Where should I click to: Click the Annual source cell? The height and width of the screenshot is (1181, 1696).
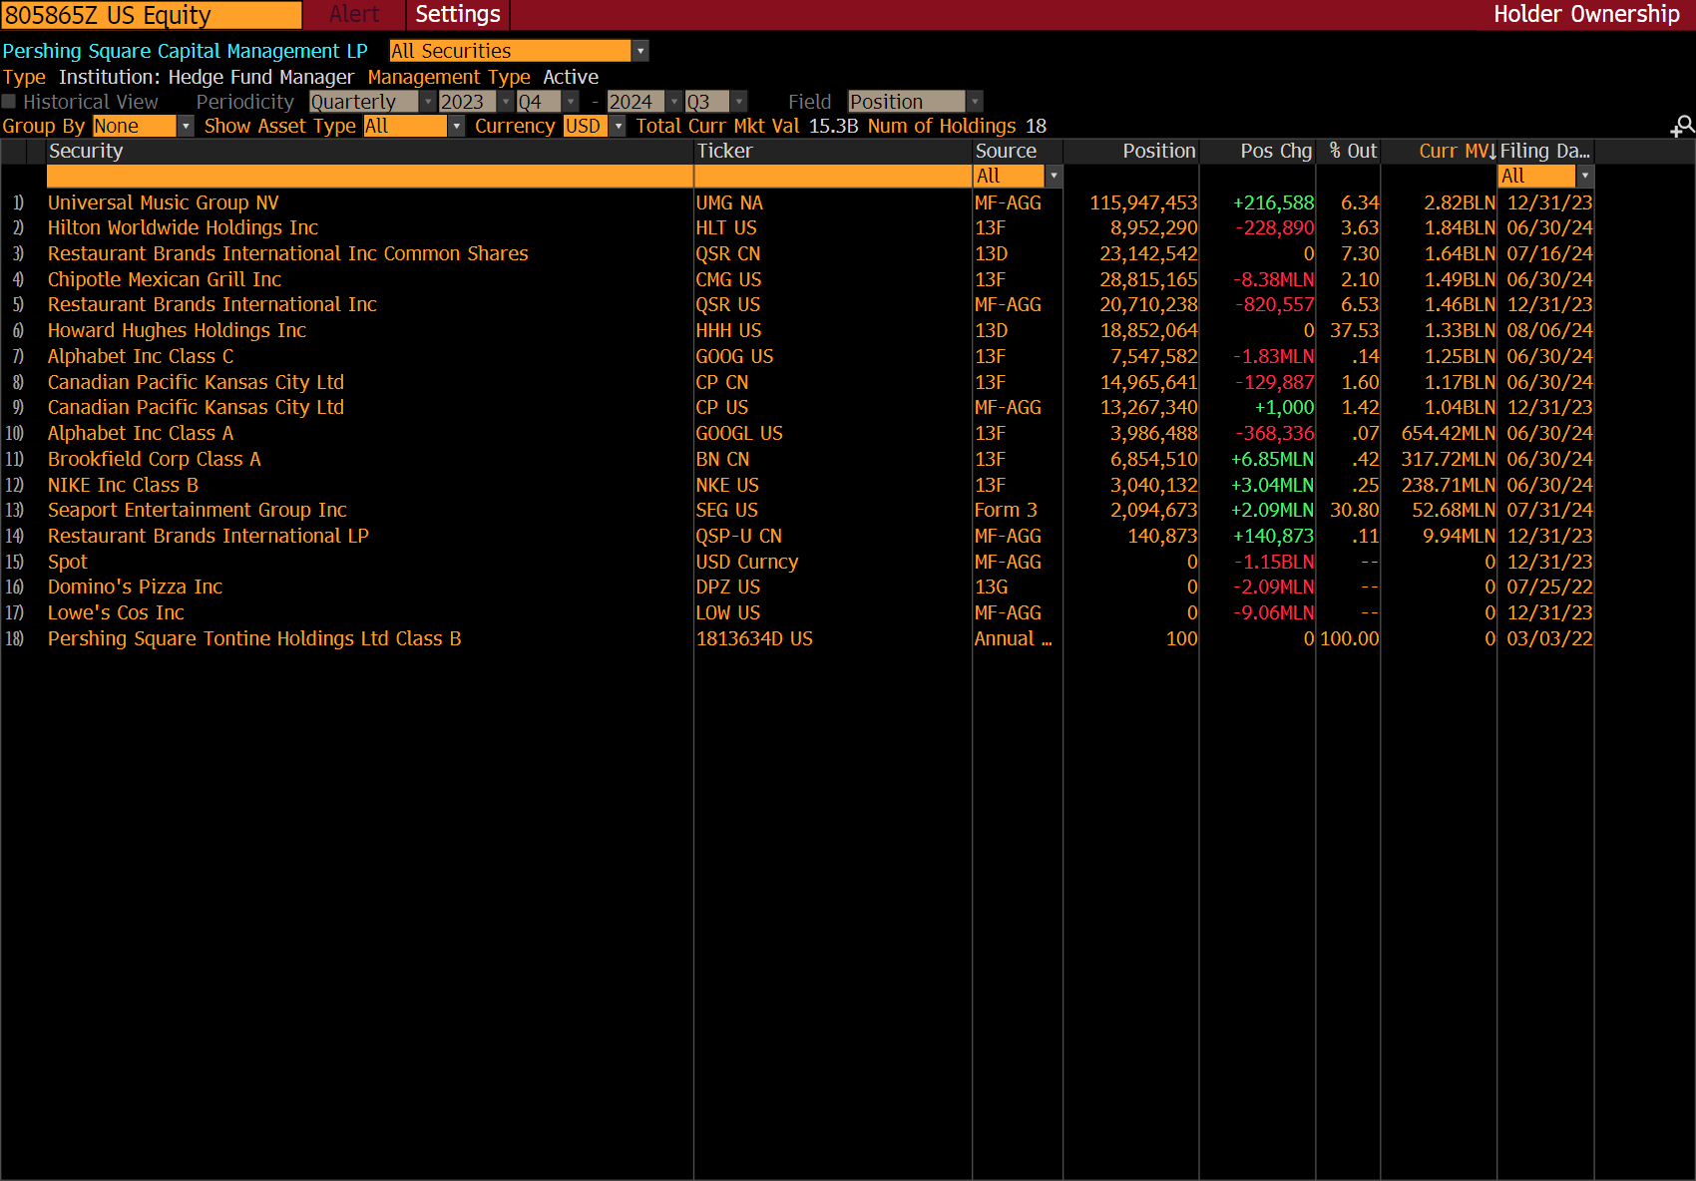(1013, 638)
